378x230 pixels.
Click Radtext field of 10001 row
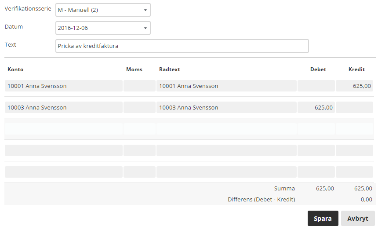click(x=226, y=86)
